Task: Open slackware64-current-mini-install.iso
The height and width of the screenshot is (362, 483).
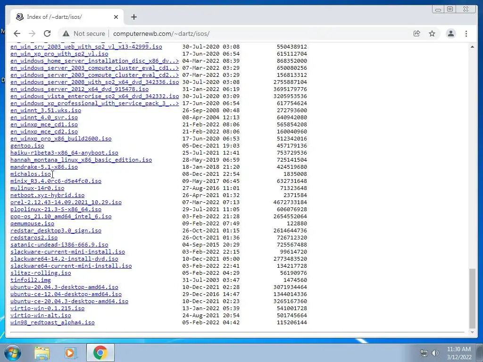Action: (71, 266)
